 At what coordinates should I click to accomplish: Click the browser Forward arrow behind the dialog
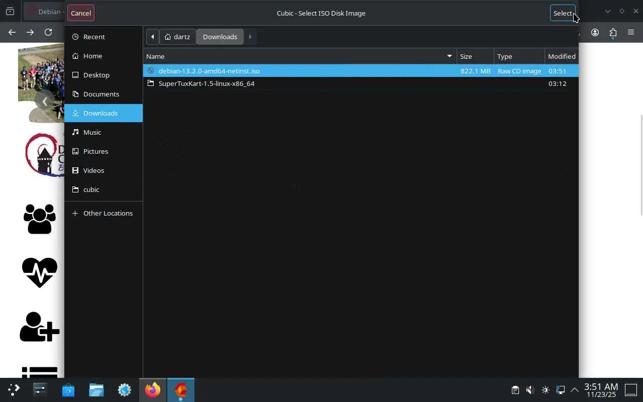pos(30,32)
